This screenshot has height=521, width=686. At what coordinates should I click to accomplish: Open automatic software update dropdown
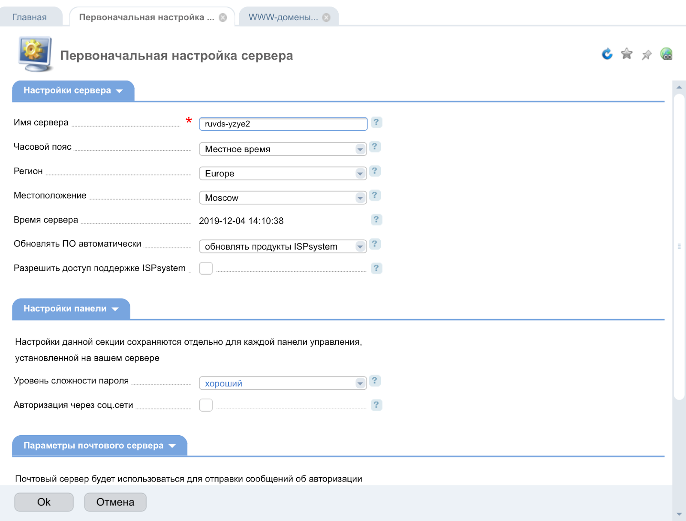(x=283, y=247)
